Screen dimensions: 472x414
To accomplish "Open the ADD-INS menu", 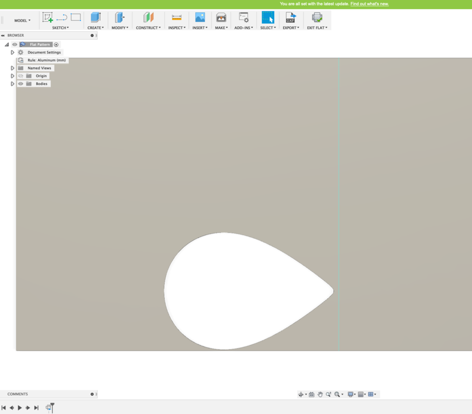I will [244, 27].
